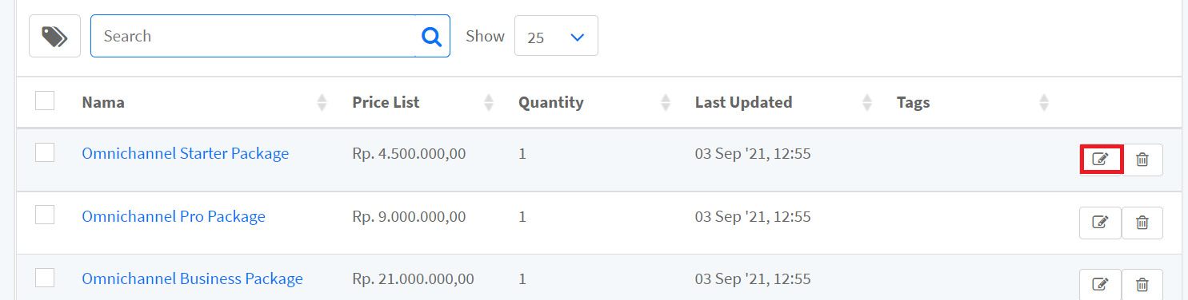The image size is (1188, 300).
Task: Click the tags icon button beside search
Action: click(54, 36)
